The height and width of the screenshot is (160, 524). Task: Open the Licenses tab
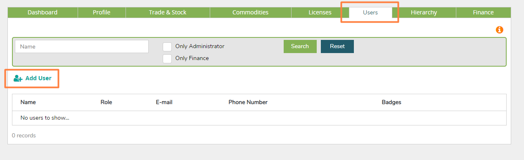tap(320, 12)
